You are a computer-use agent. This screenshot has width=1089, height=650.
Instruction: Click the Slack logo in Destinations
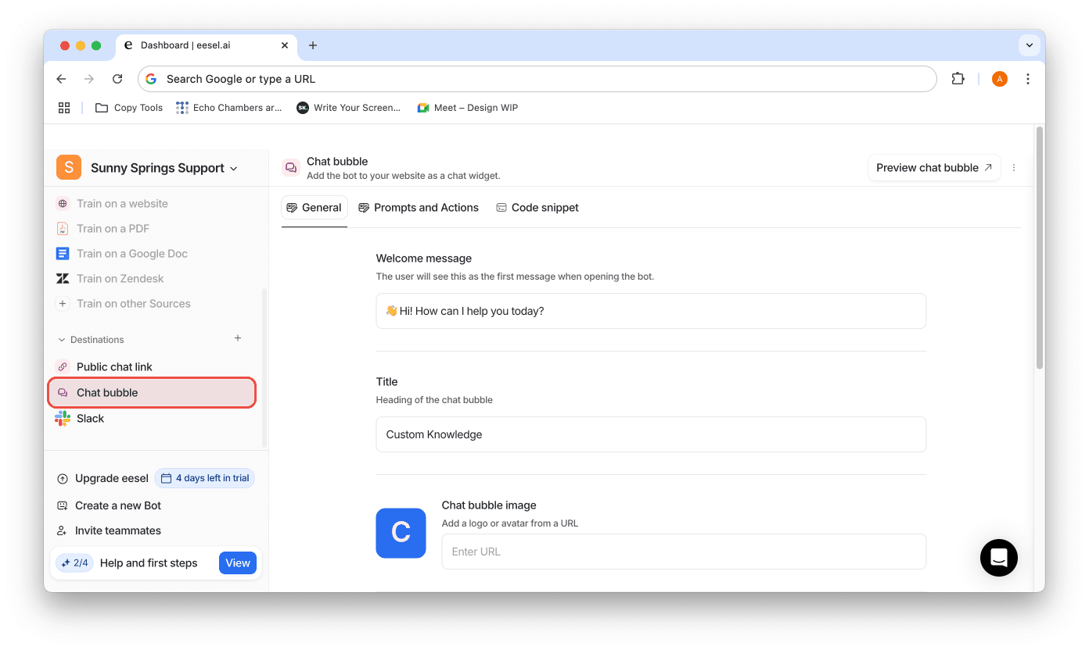pos(63,419)
